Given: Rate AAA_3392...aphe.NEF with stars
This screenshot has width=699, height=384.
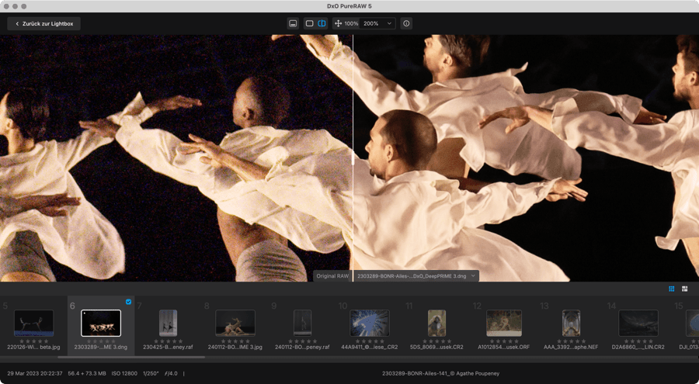Looking at the screenshot, I should [x=571, y=341].
